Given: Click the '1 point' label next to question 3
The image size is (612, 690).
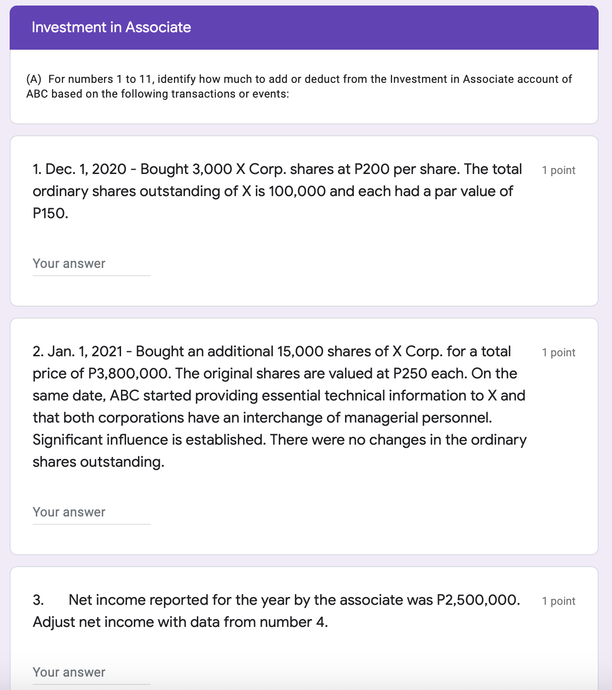Looking at the screenshot, I should point(558,601).
